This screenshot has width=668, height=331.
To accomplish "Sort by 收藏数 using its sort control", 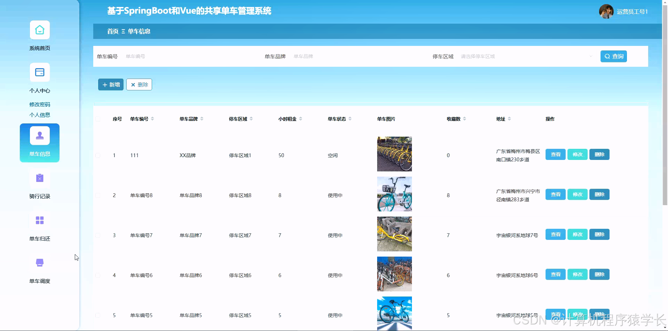I will [464, 119].
